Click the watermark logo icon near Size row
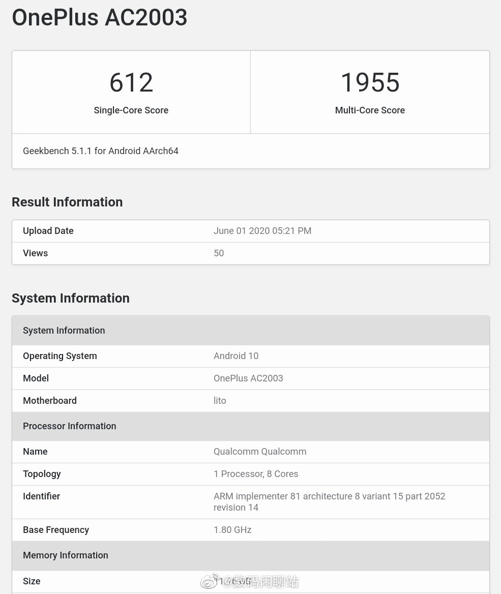This screenshot has width=501, height=594. [210, 581]
